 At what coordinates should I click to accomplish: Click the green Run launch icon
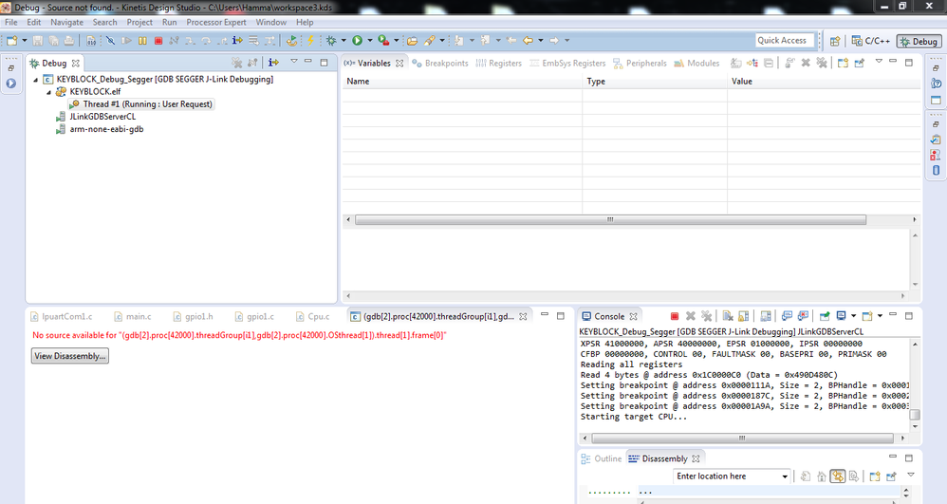click(357, 41)
